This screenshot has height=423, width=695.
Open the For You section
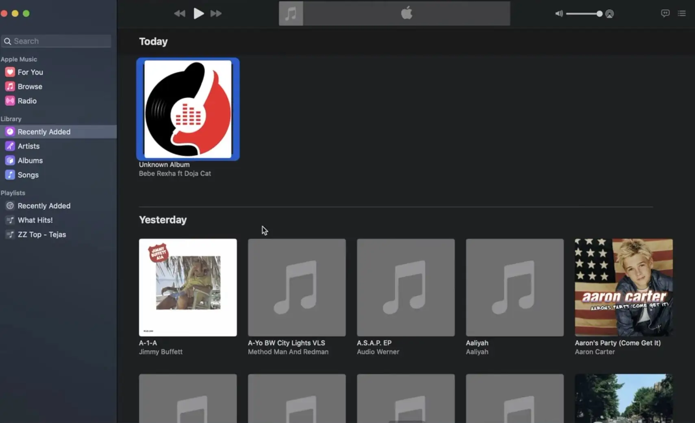(58, 72)
